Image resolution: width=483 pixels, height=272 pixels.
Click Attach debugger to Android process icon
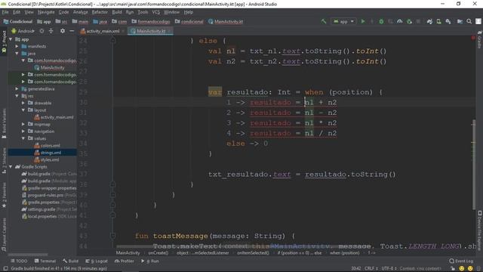pos(409,21)
